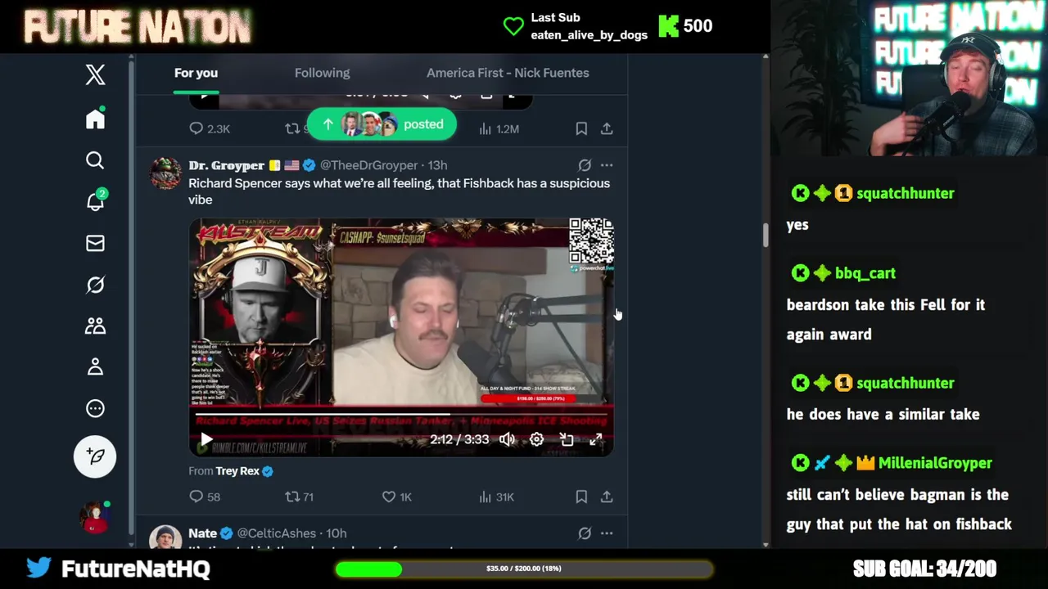Show new posts via green posted pill
The width and height of the screenshot is (1048, 589).
[382, 124]
